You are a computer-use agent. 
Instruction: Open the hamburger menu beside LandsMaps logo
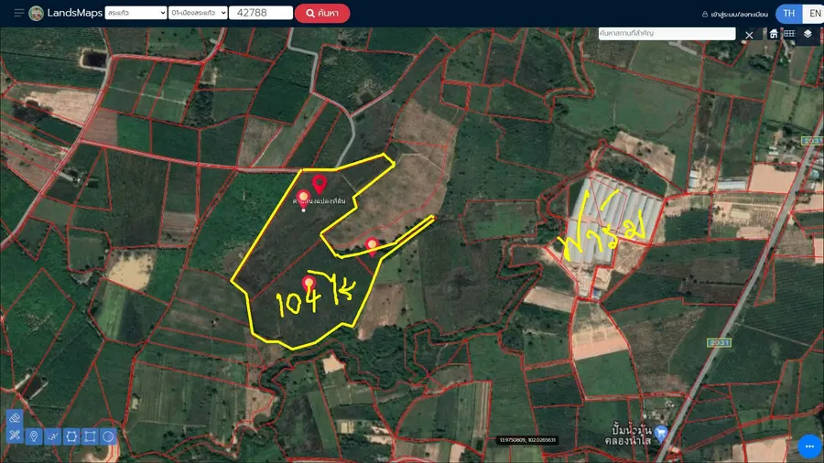point(18,13)
